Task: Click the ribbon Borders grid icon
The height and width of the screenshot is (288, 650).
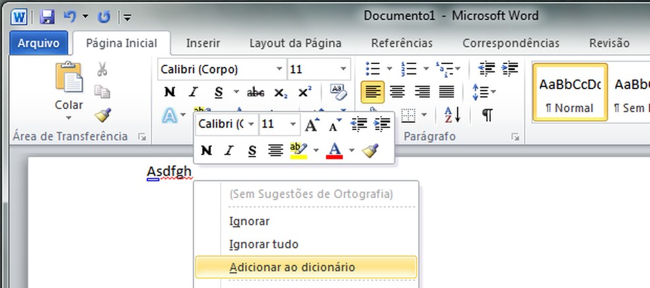Action: point(408,115)
